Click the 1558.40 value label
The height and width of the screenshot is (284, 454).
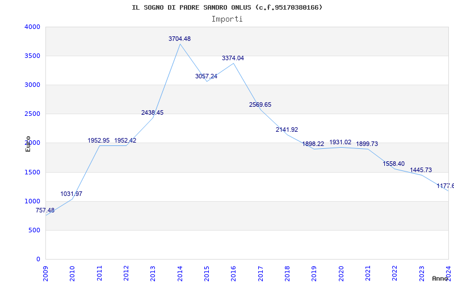point(394,164)
